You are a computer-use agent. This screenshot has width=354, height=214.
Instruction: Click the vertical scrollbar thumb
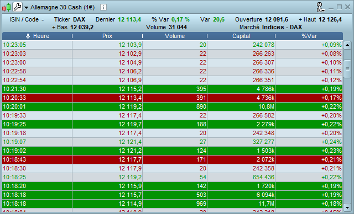[347, 69]
